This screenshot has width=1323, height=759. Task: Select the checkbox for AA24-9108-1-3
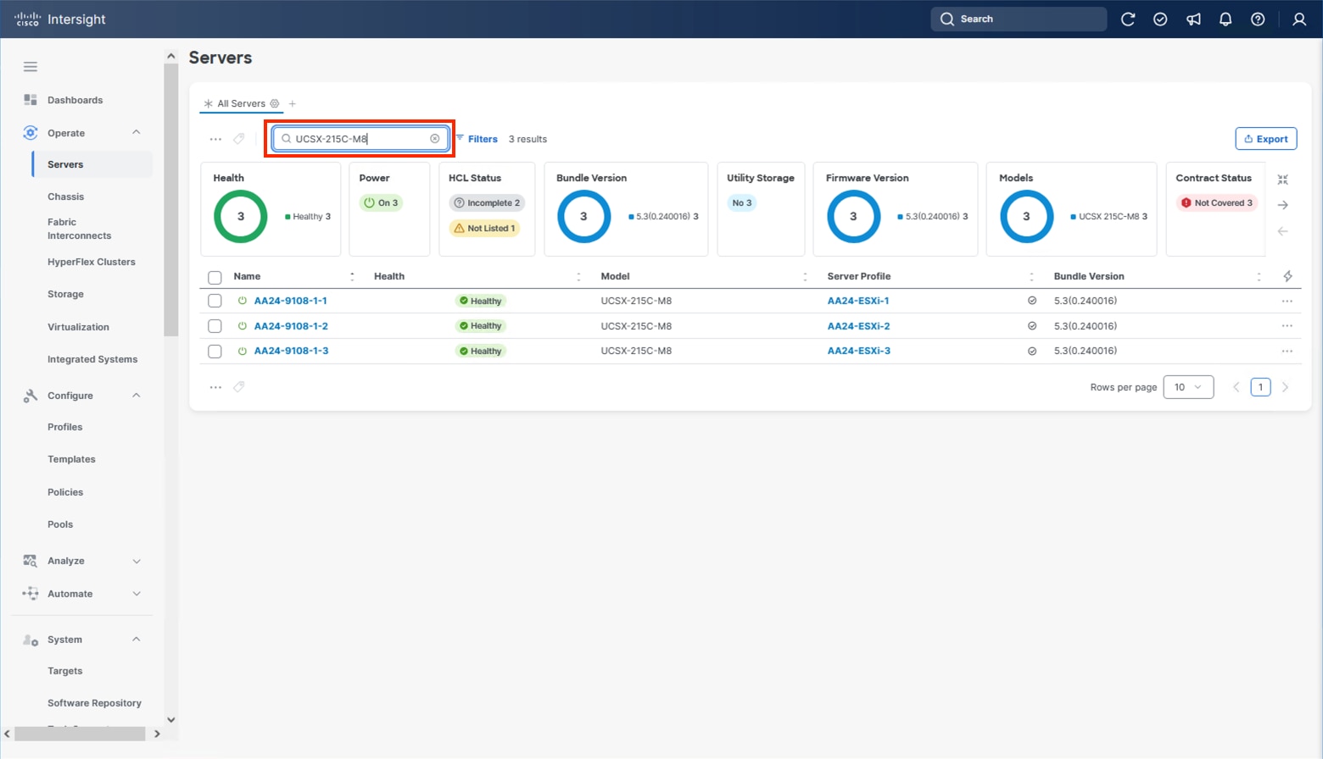point(215,351)
